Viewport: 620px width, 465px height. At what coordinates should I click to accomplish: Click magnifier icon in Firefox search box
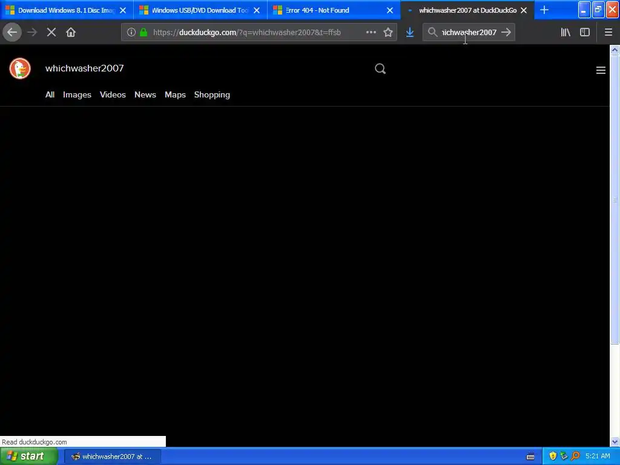tap(432, 33)
